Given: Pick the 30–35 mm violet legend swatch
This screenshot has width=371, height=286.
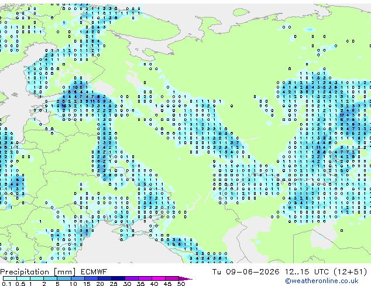Looking at the screenshot, I should click(132, 278).
